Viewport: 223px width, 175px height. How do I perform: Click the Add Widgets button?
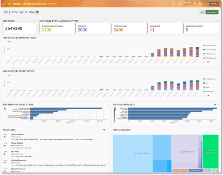[212, 12]
